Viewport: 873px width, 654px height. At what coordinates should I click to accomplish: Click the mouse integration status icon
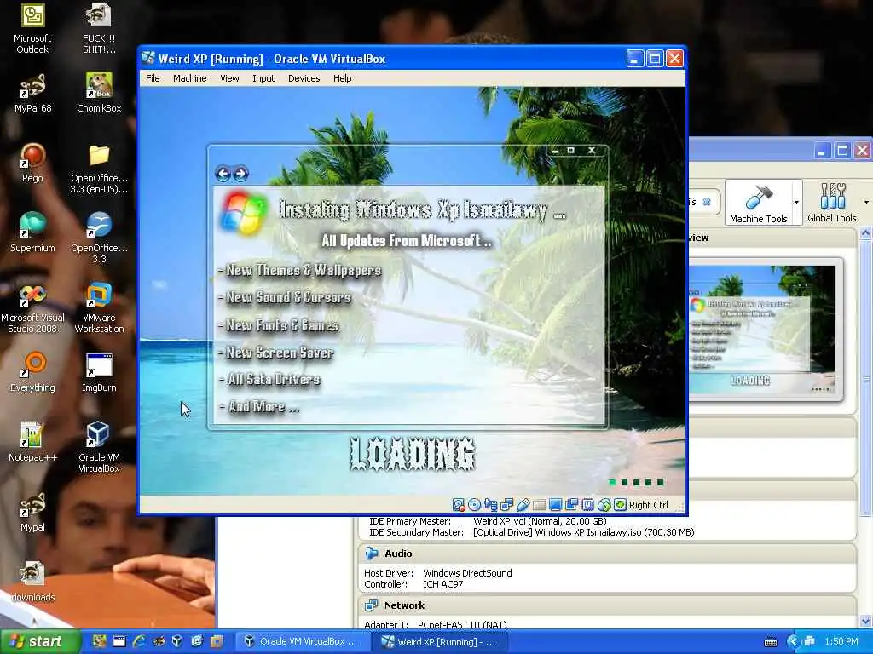(604, 505)
